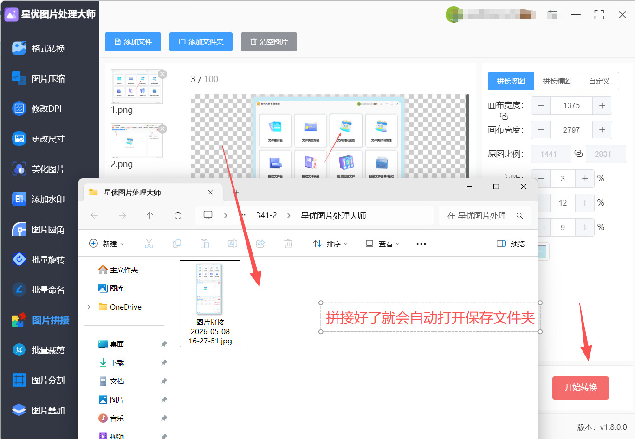This screenshot has height=439, width=635.
Task: Toggle 原图比例 aspect link icon
Action: [x=578, y=154]
